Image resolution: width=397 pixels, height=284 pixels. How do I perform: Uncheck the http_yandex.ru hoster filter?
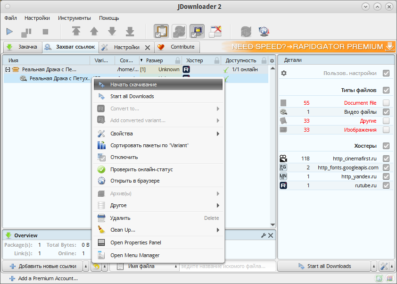pyautogui.click(x=386, y=176)
